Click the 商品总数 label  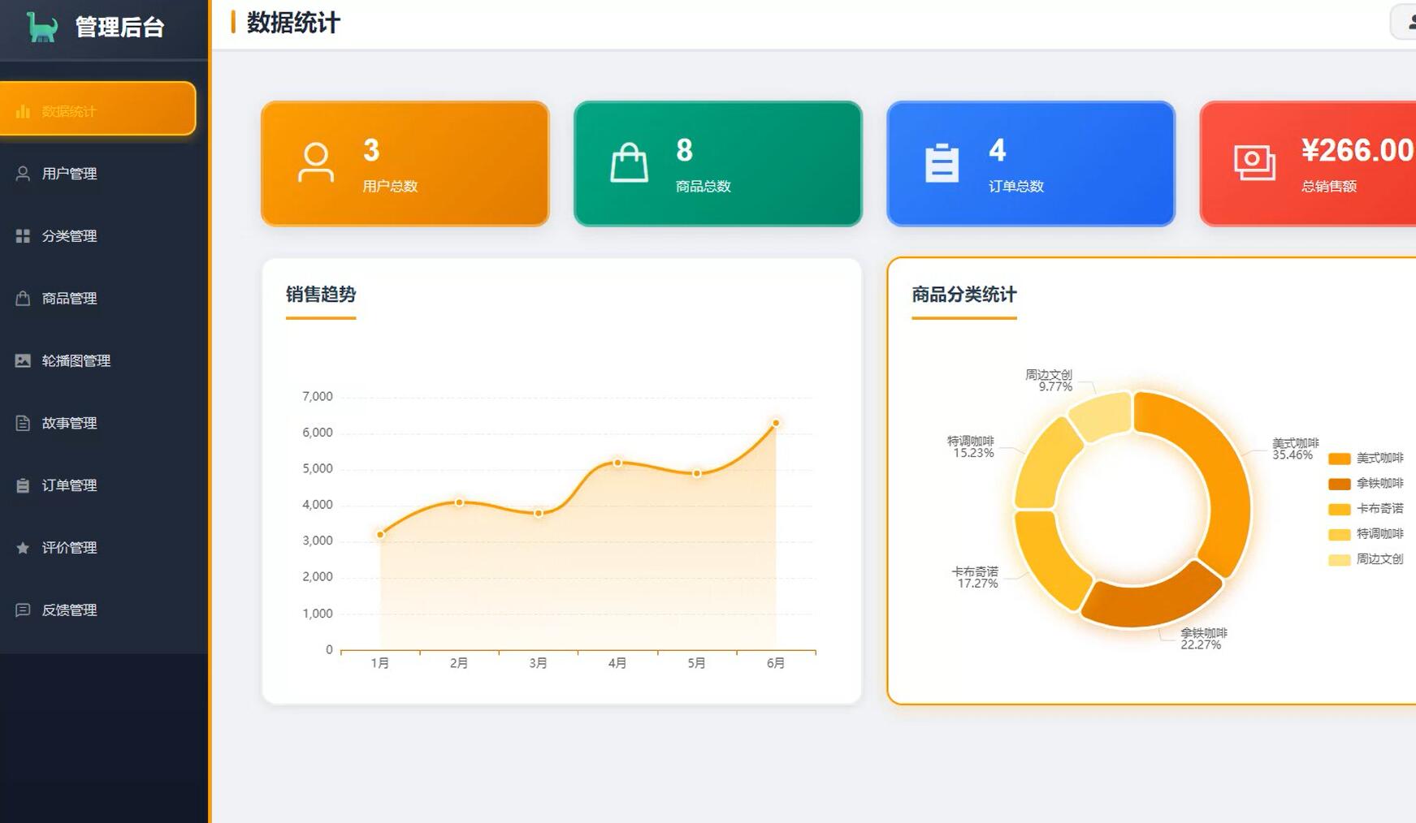[x=704, y=186]
